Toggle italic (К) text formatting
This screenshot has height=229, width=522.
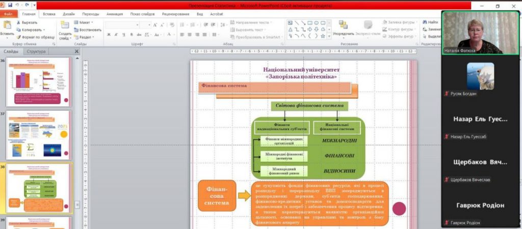click(x=116, y=35)
